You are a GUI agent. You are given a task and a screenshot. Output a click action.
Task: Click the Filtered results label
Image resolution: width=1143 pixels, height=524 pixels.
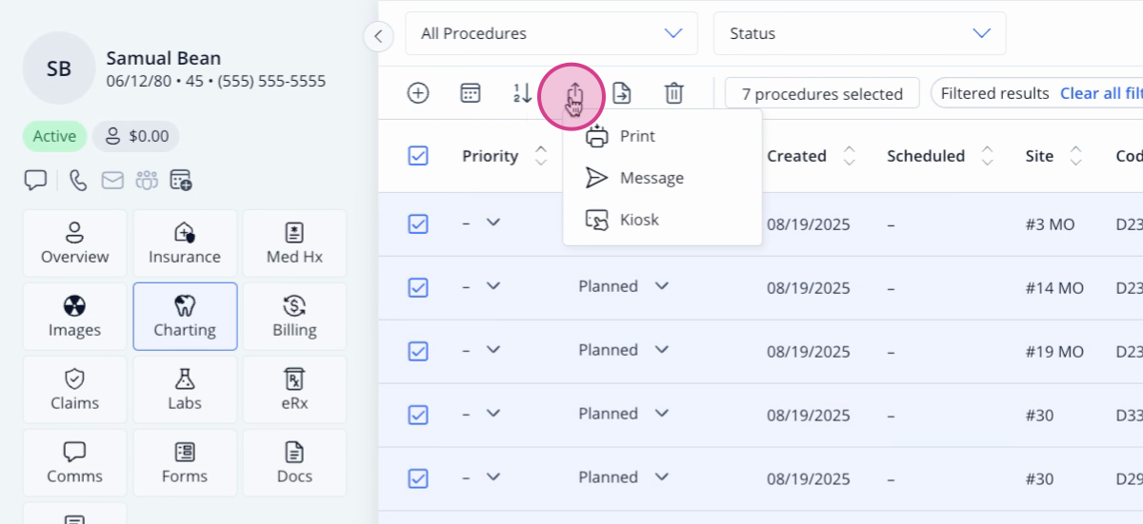pyautogui.click(x=995, y=93)
